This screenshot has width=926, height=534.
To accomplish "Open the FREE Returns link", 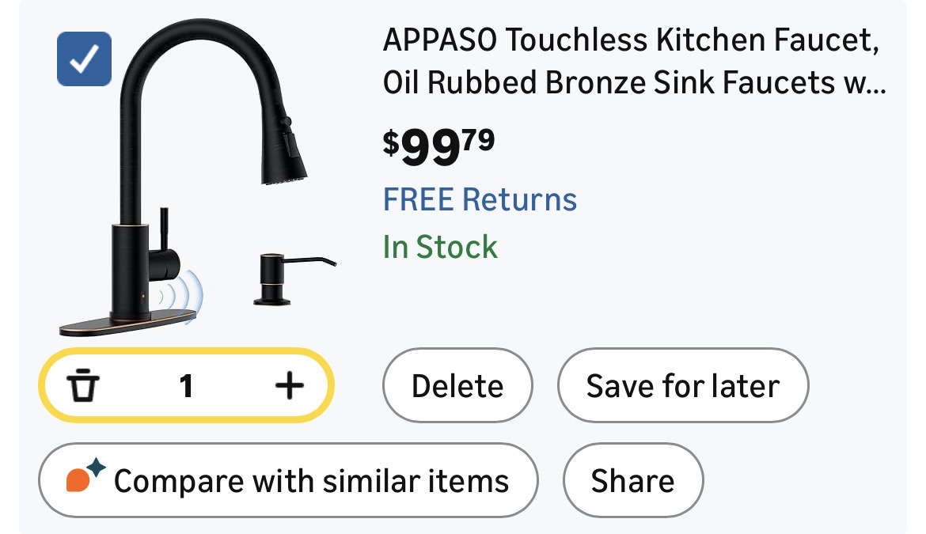I will (x=480, y=199).
